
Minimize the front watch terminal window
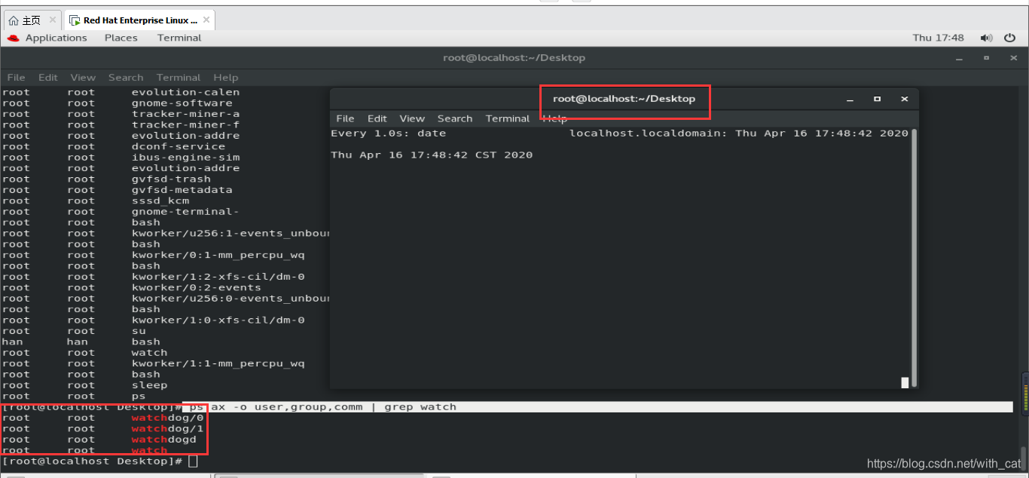(850, 99)
